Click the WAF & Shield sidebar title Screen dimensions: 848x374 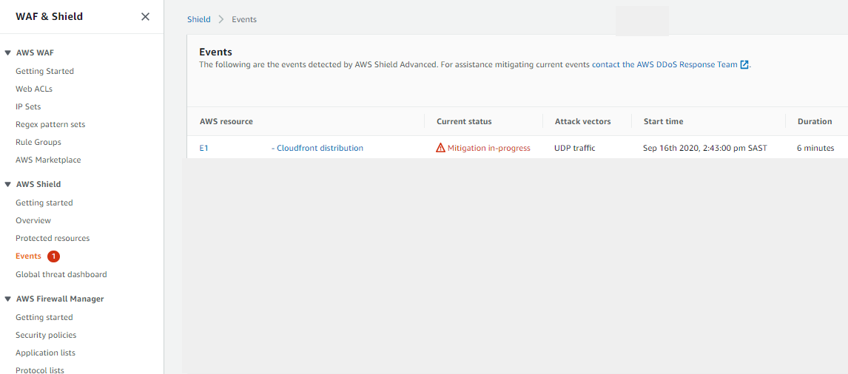(x=50, y=17)
